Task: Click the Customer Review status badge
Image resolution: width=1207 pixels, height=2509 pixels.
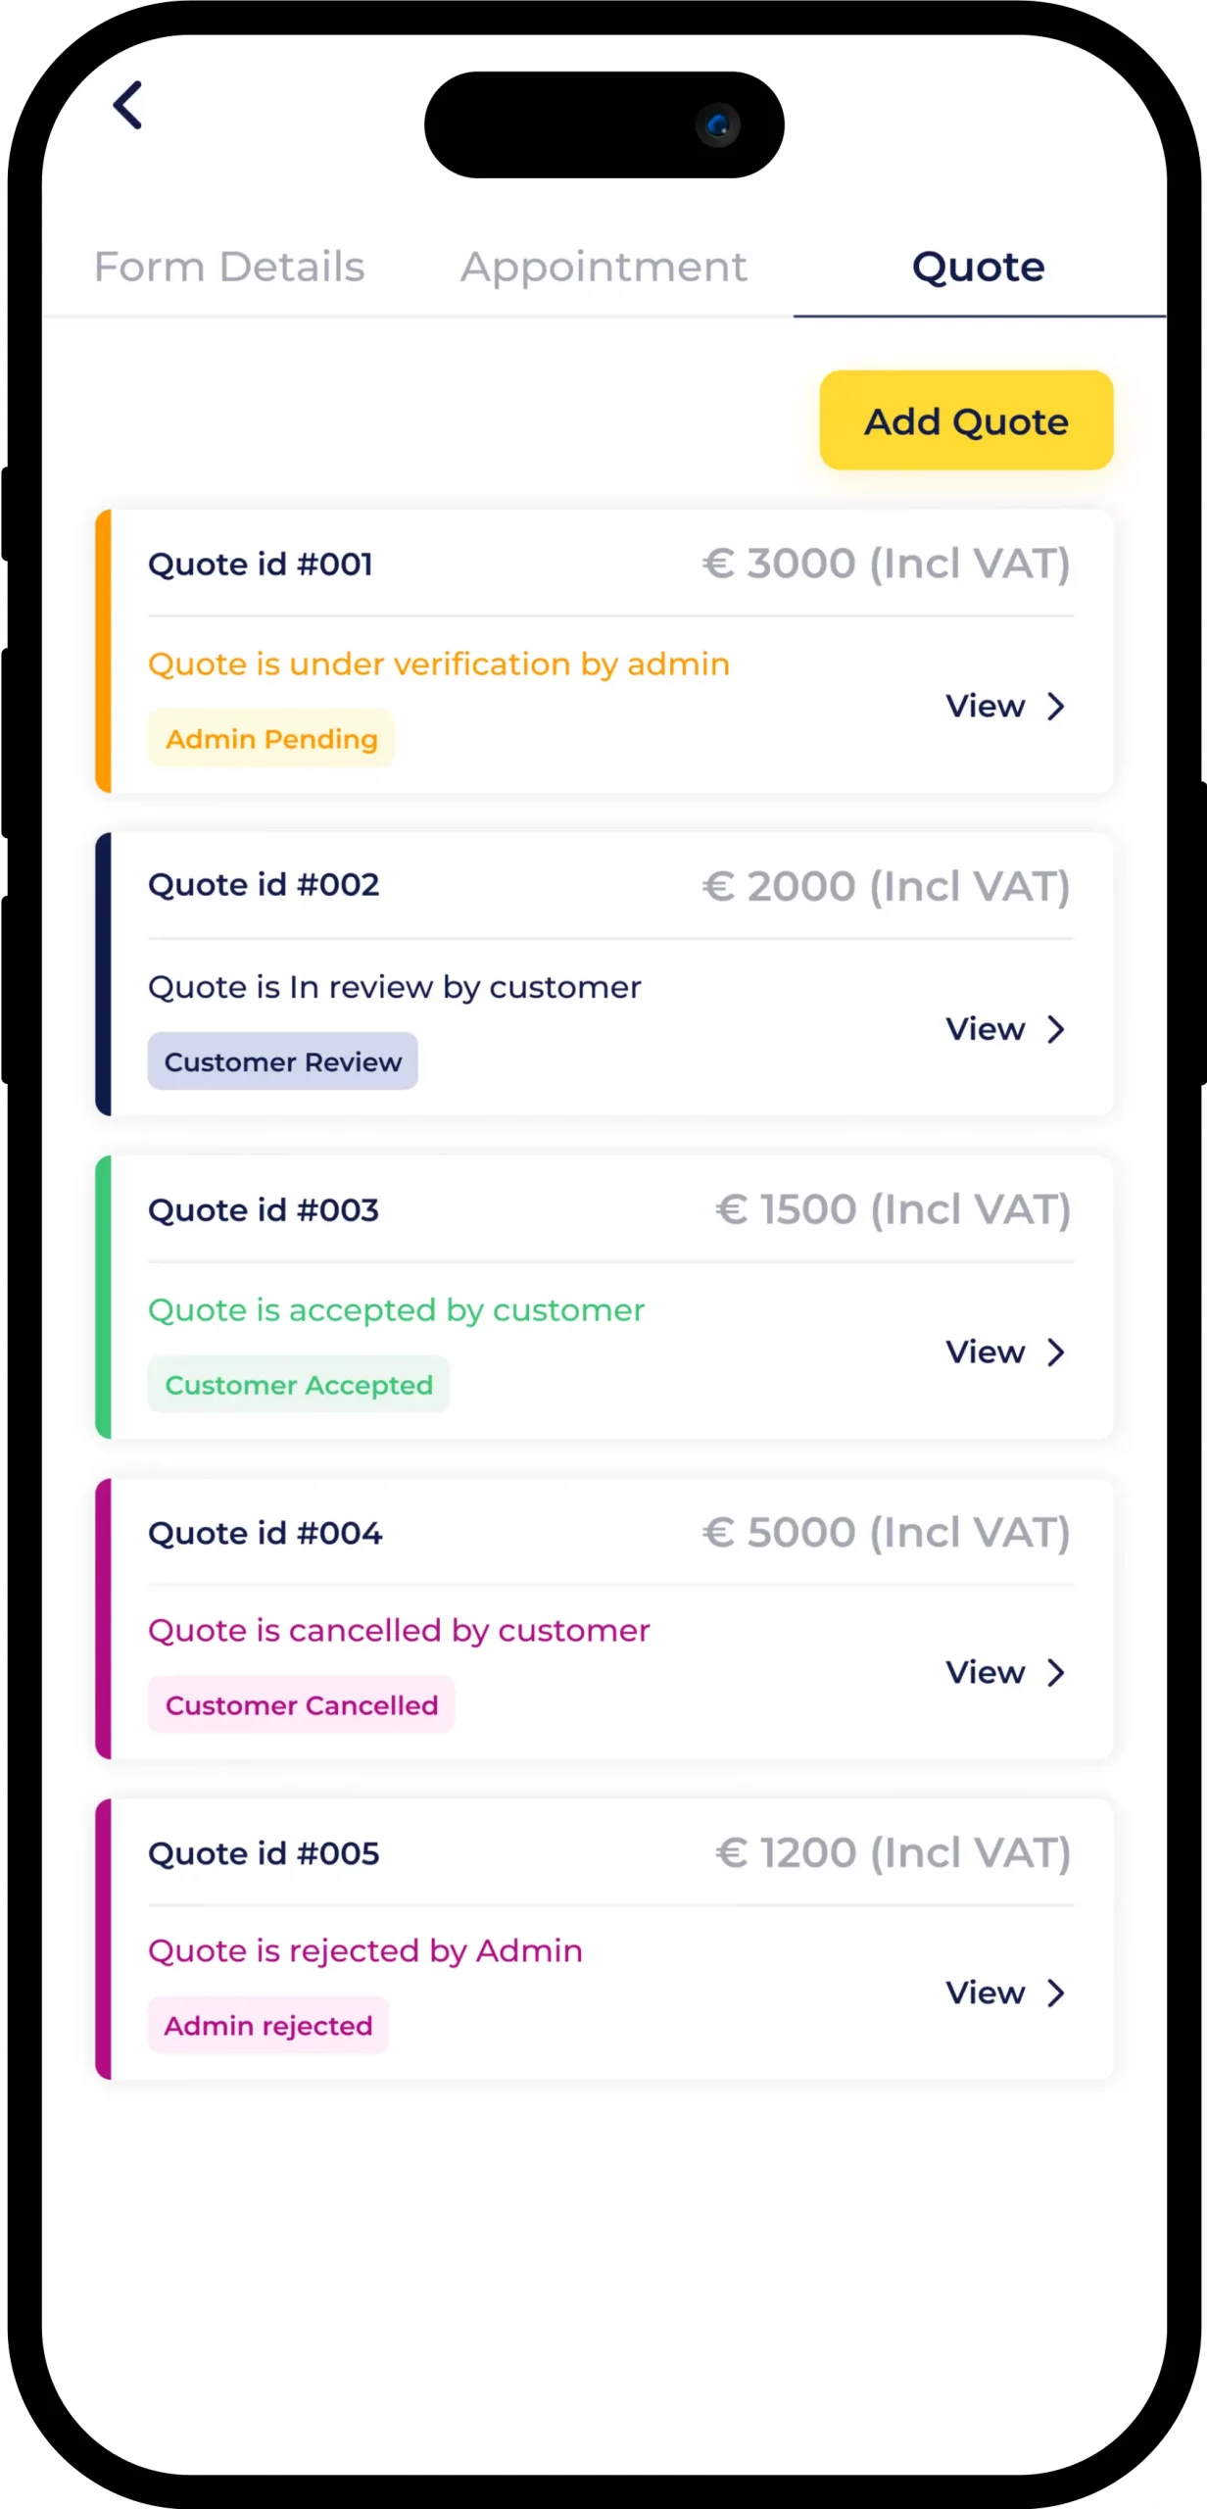Action: (282, 1061)
